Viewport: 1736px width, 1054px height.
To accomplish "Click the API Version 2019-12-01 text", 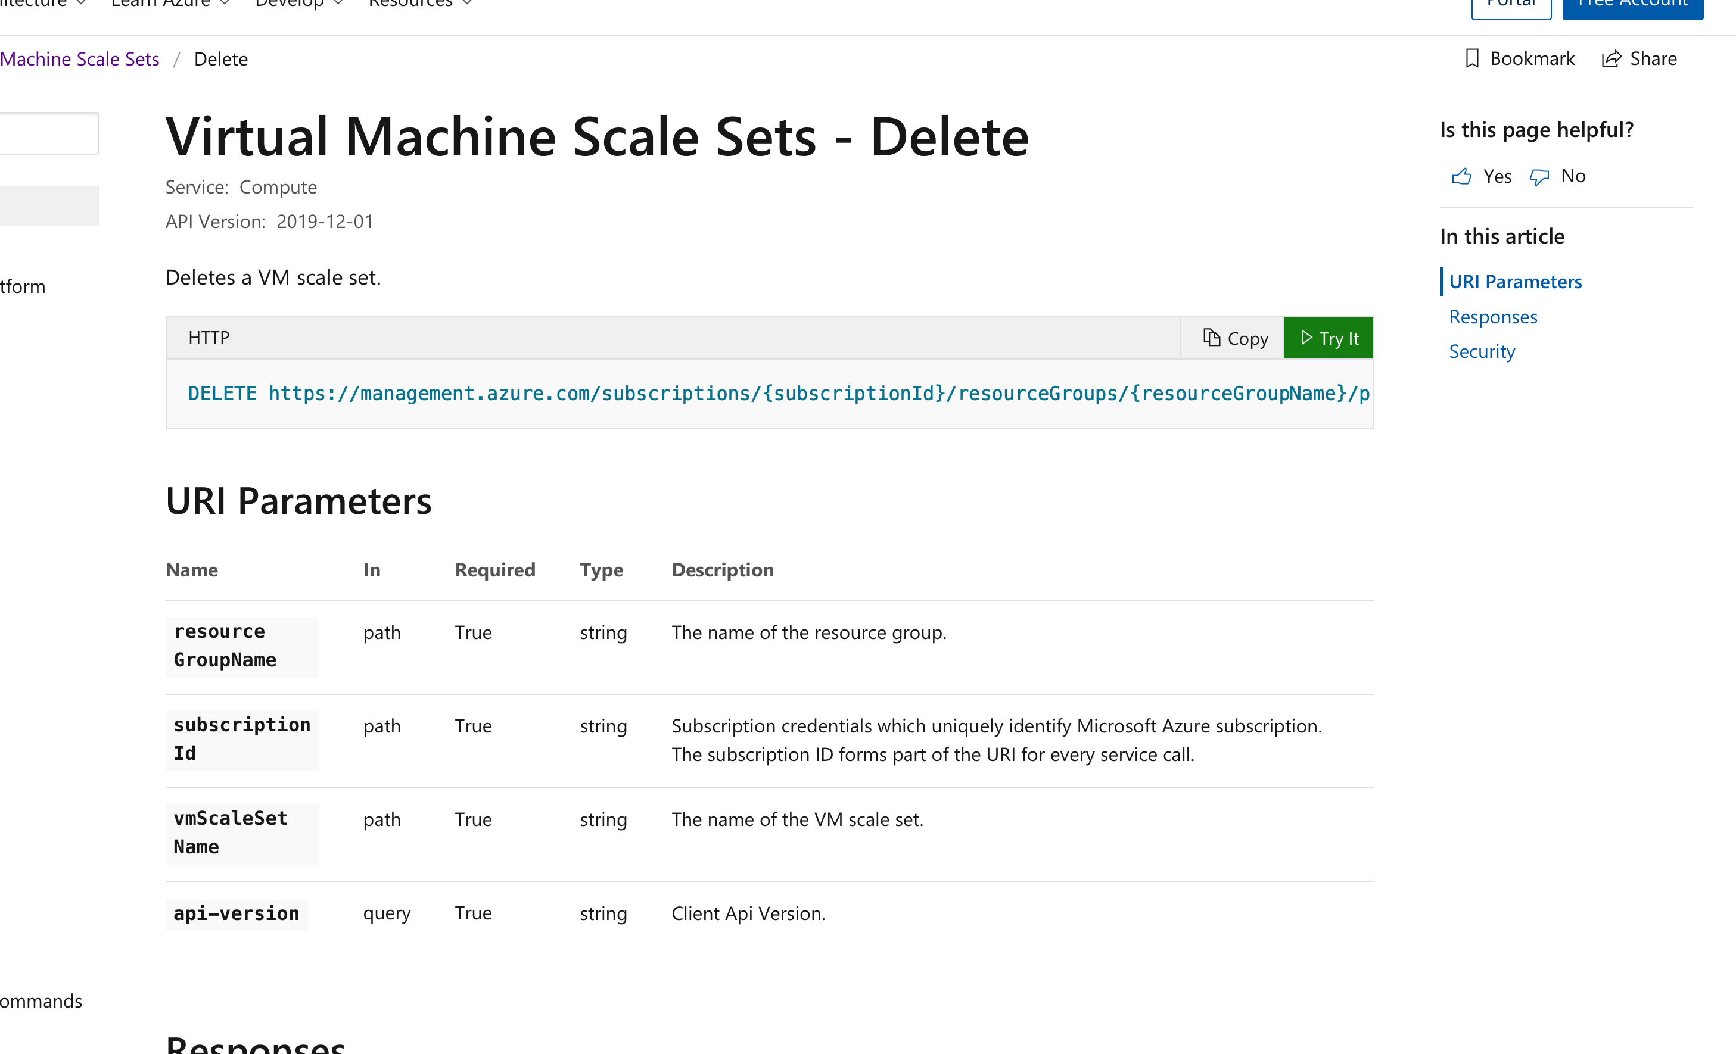I will click(x=269, y=222).
